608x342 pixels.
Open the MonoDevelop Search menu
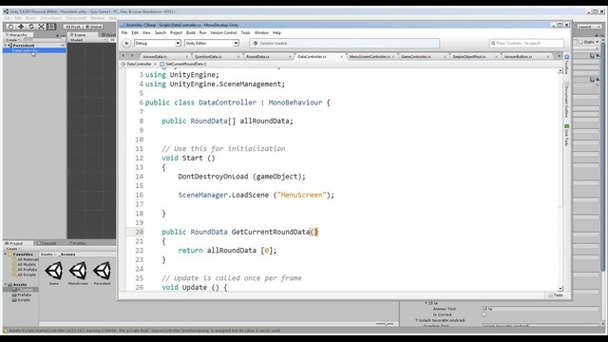click(x=161, y=33)
